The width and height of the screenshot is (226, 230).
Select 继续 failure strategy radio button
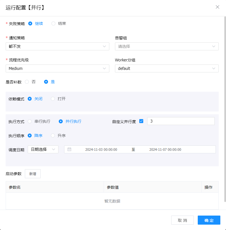[x=30, y=23]
